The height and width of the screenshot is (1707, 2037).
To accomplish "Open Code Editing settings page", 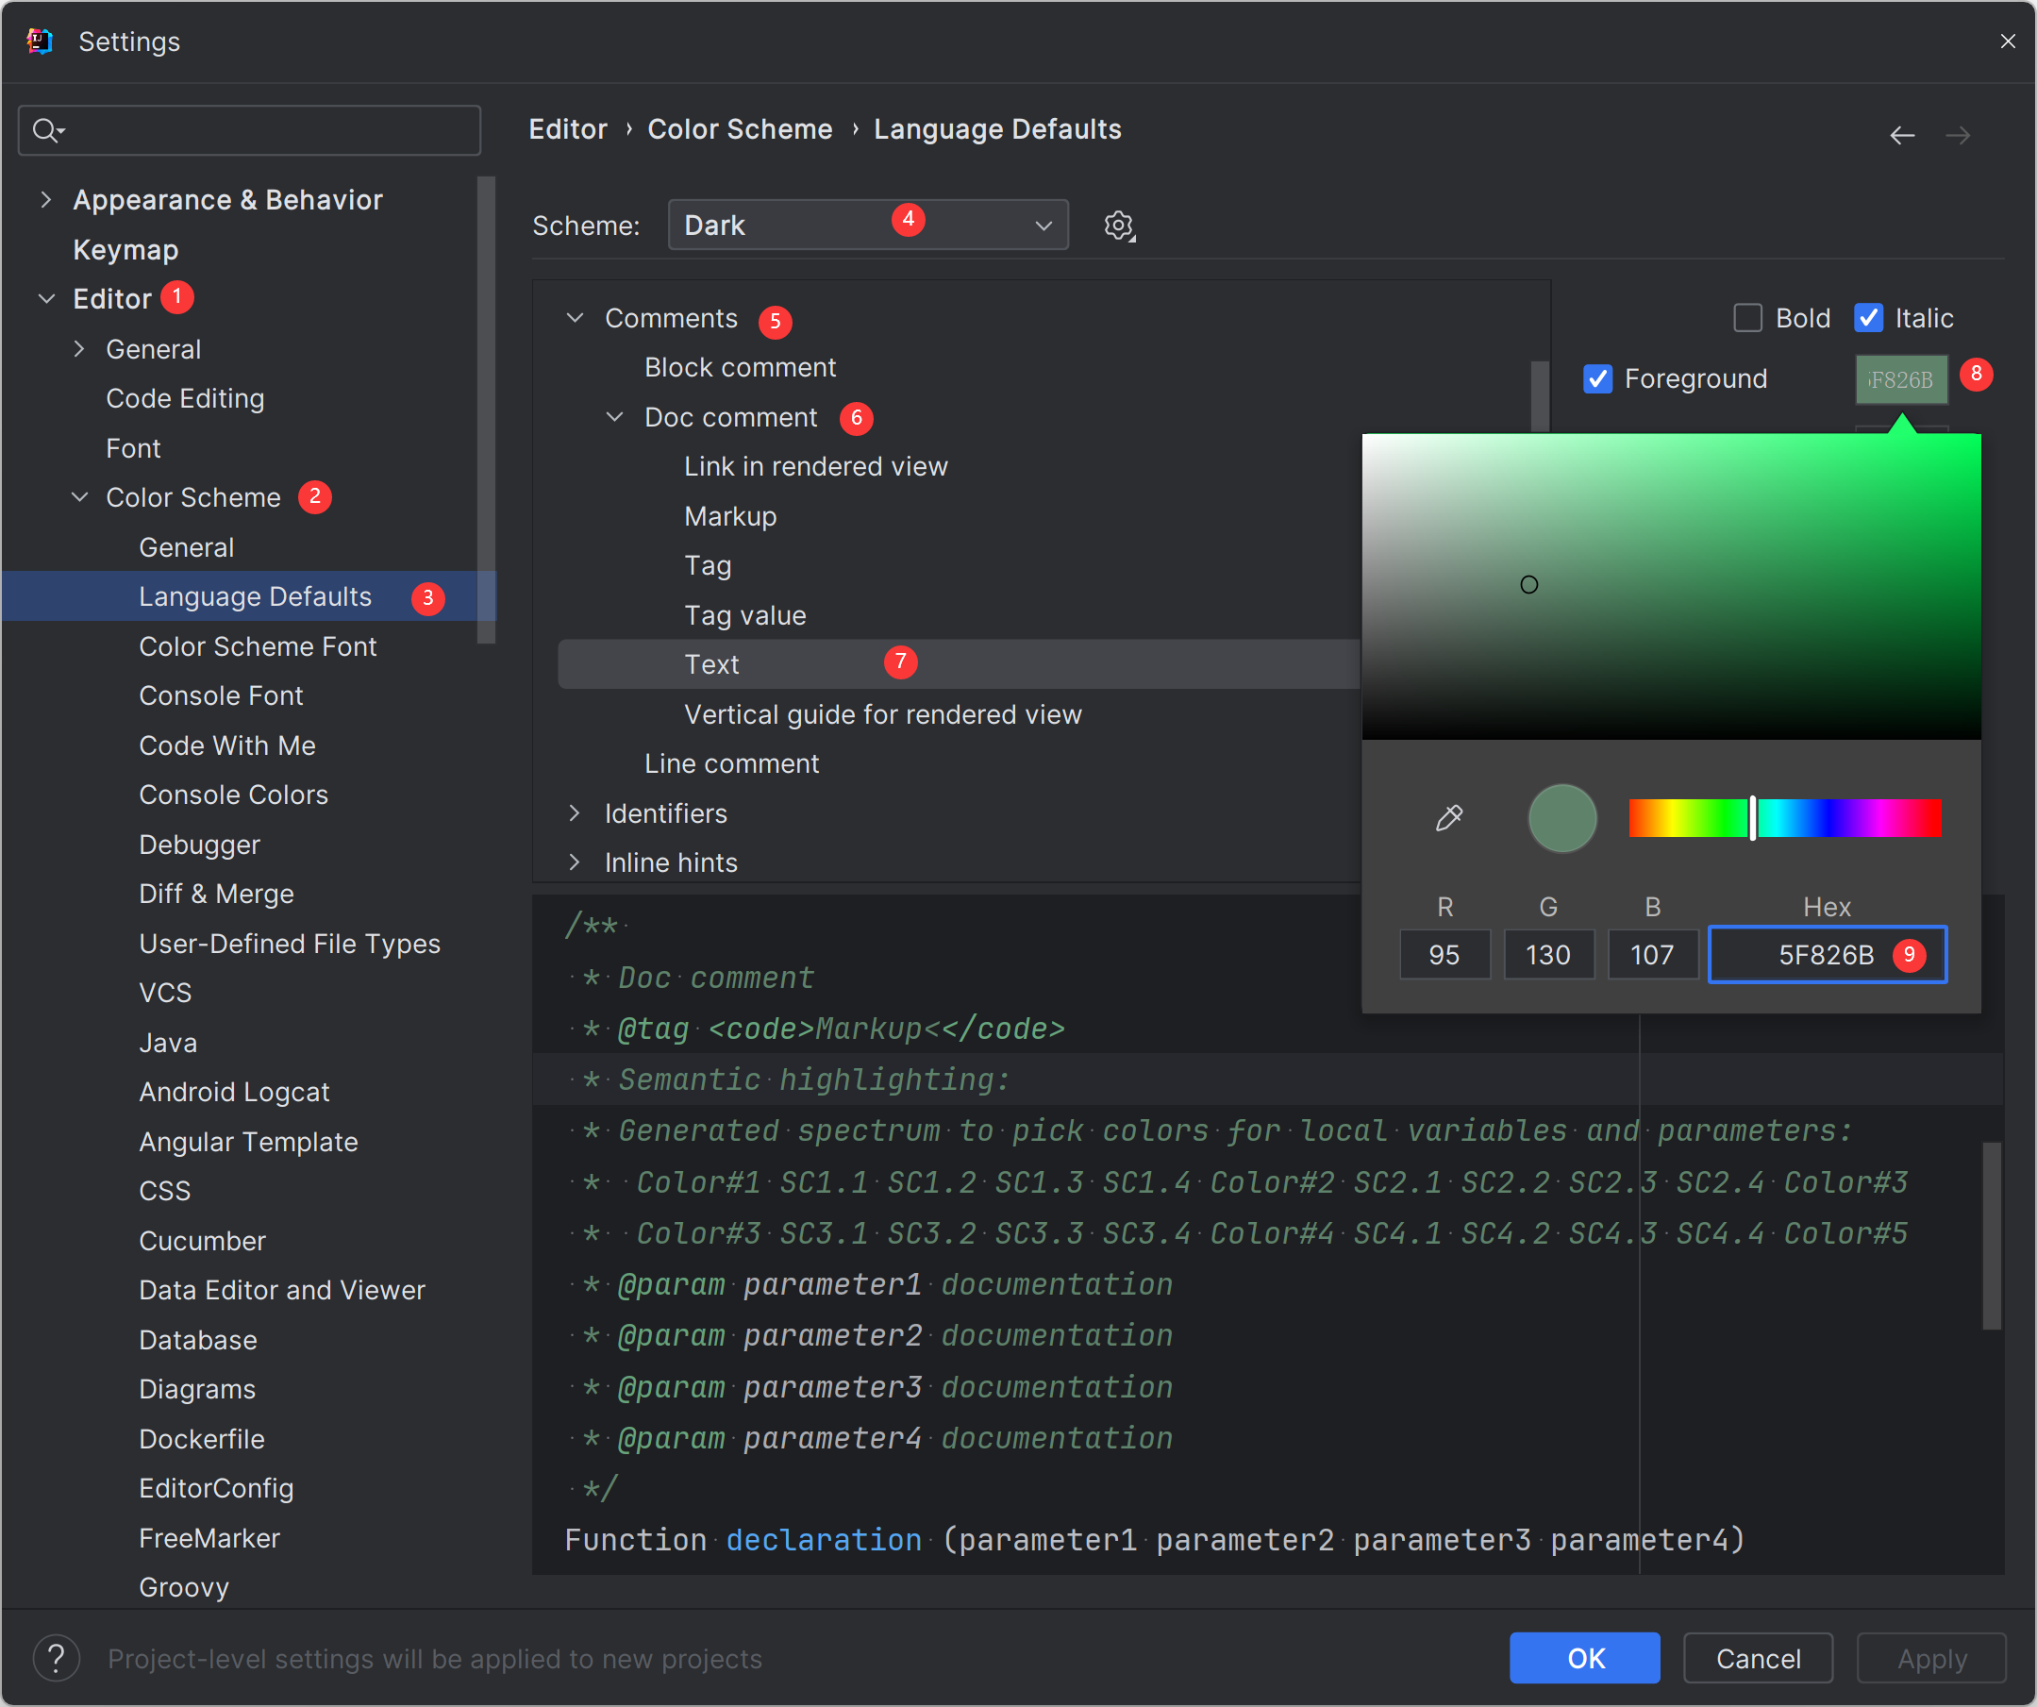I will tap(185, 398).
